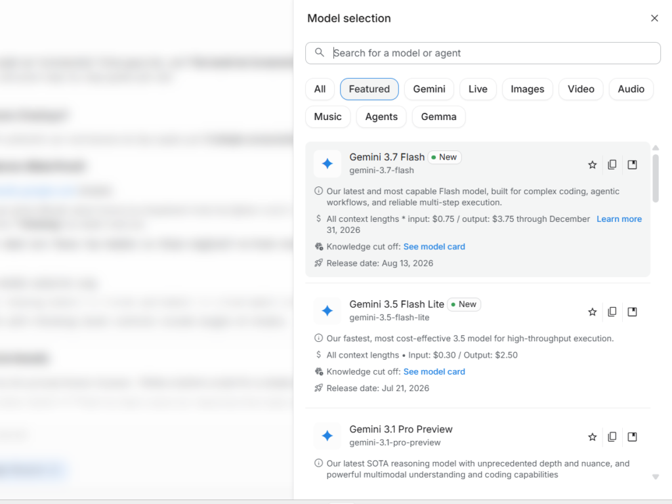Click rocket icon next to Aug 13, 2026
The height and width of the screenshot is (504, 672).
click(x=318, y=262)
